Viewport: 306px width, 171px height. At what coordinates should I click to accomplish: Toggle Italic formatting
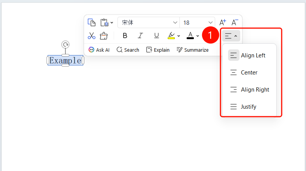point(140,36)
